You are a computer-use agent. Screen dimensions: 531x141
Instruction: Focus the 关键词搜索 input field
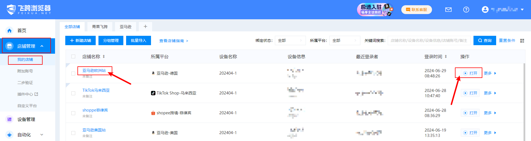pos(429,40)
